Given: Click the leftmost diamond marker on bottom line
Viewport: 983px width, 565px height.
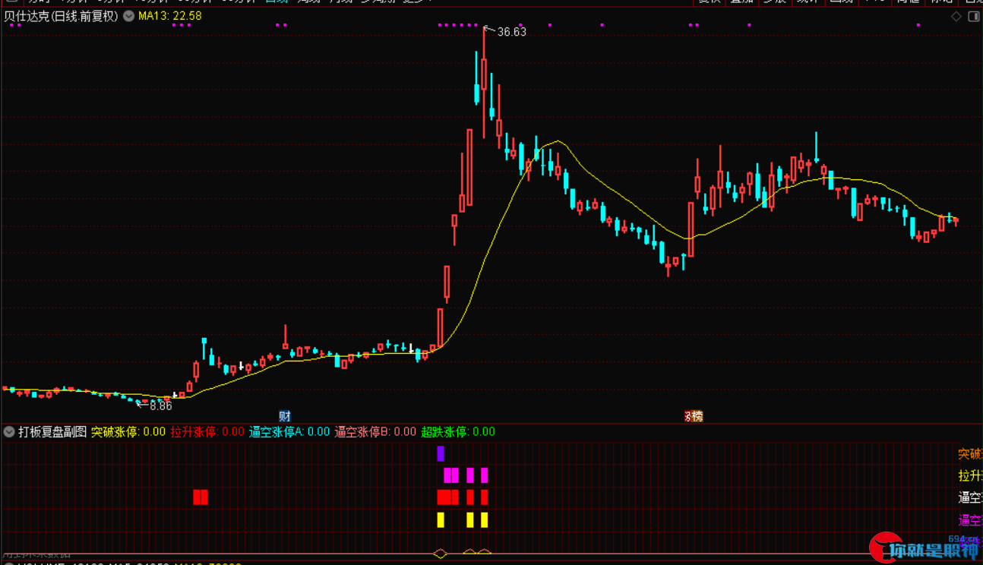Looking at the screenshot, I should point(441,553).
